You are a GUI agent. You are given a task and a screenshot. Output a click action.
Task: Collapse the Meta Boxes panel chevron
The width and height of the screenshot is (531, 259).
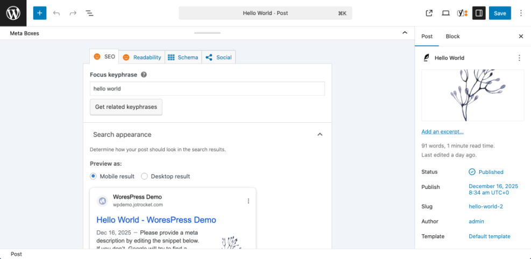(x=405, y=33)
